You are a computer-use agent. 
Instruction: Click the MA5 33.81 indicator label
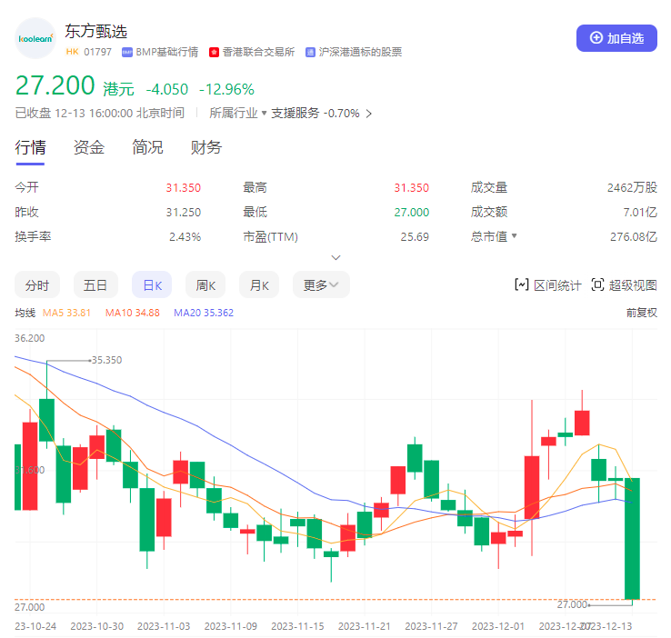pos(66,313)
